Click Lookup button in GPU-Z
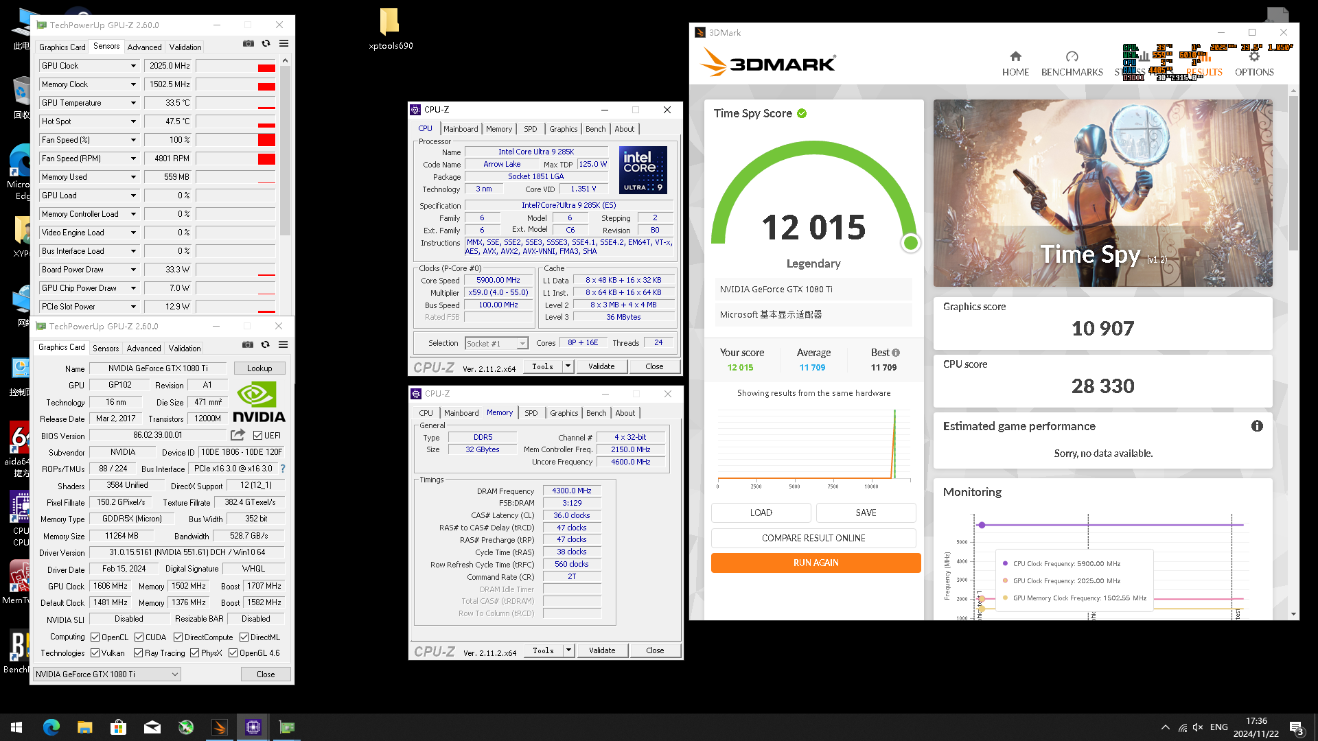1318x741 pixels. coord(259,368)
